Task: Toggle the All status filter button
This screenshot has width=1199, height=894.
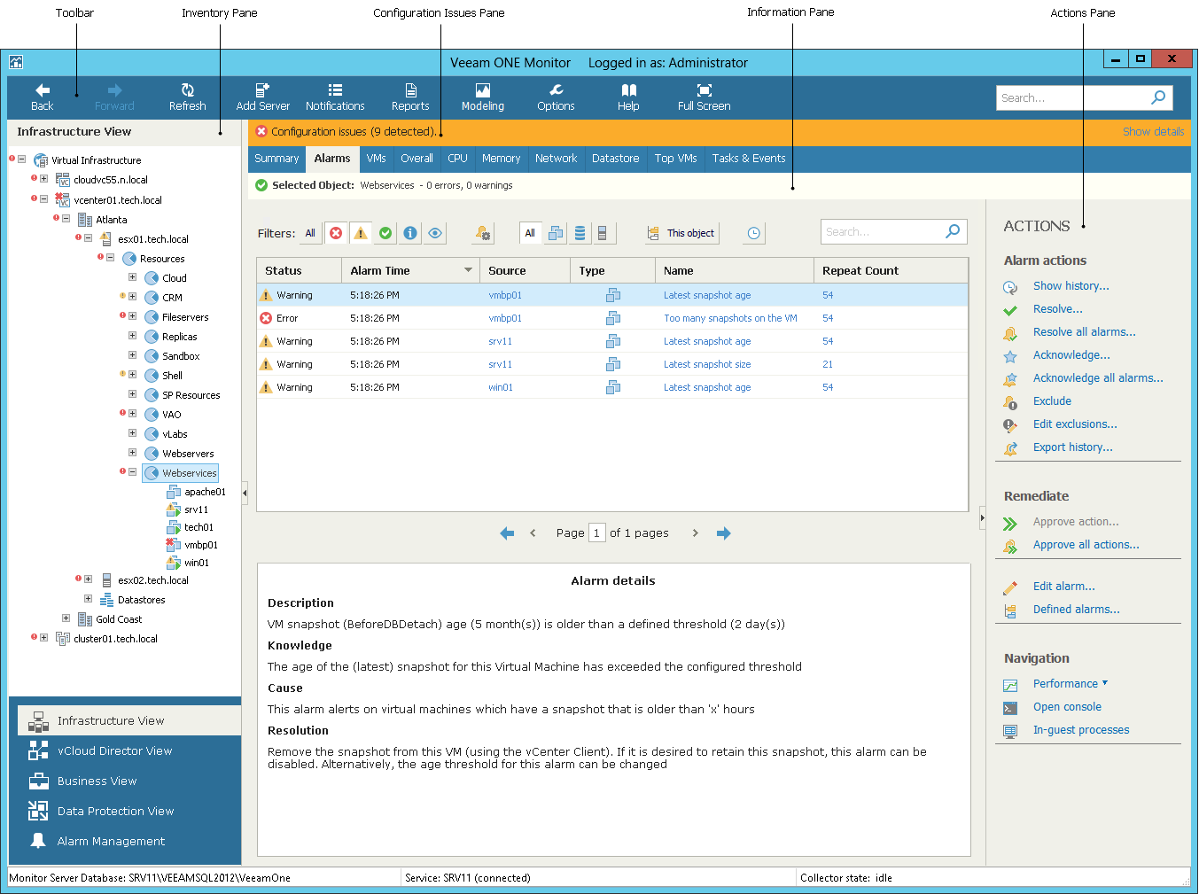Action: click(310, 233)
